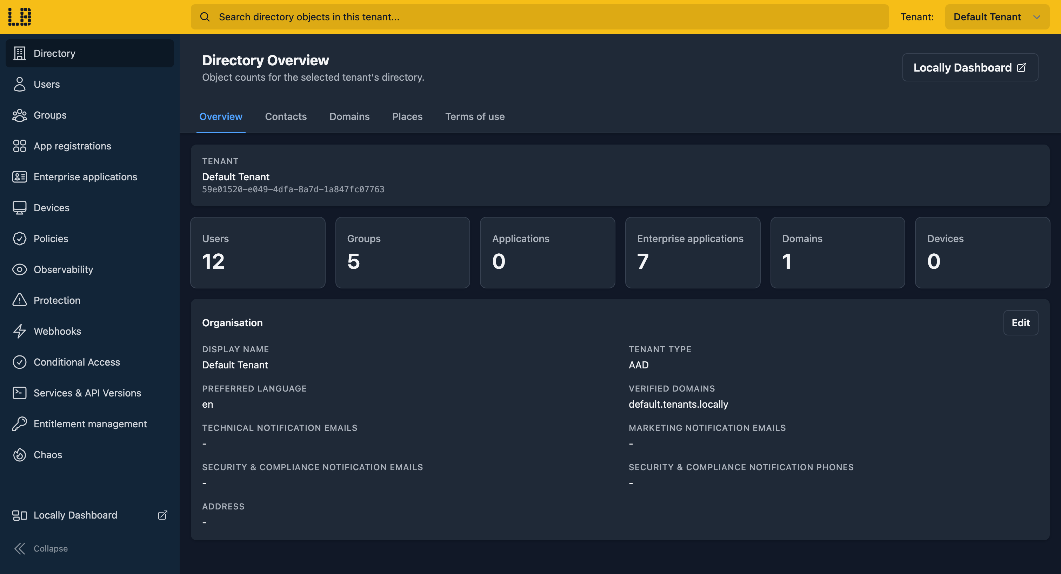Click the Collapse double-chevron icon
The height and width of the screenshot is (574, 1061).
pyautogui.click(x=19, y=549)
